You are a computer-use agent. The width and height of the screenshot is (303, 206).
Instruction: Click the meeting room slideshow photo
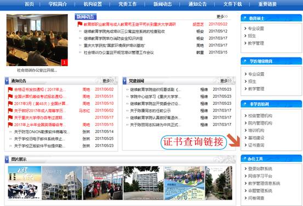[37, 40]
